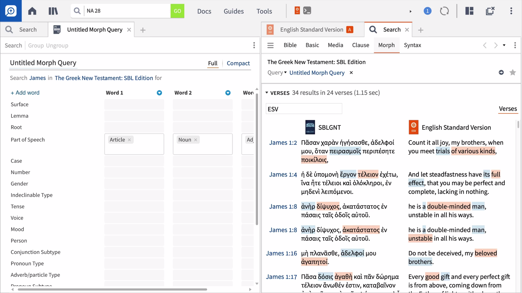This screenshot has height=293, width=522.
Task: Remove Article tag from Word 1
Action: (x=129, y=140)
